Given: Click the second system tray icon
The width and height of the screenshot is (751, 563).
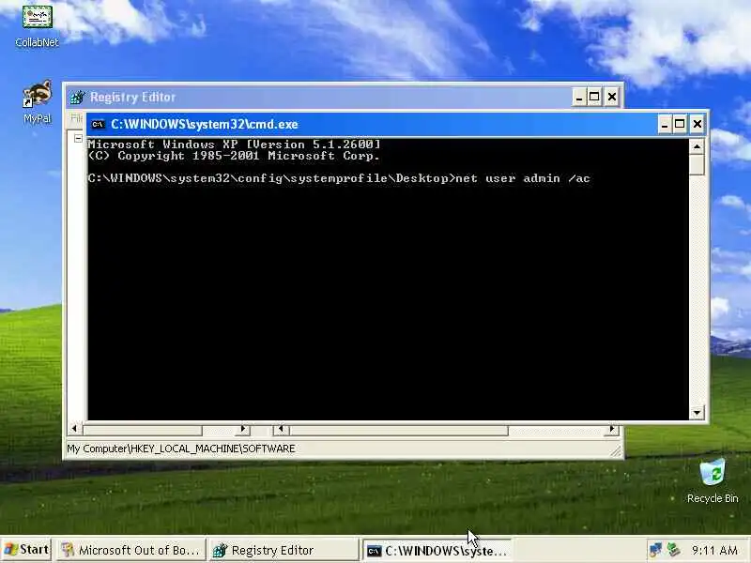Looking at the screenshot, I should pyautogui.click(x=673, y=550).
